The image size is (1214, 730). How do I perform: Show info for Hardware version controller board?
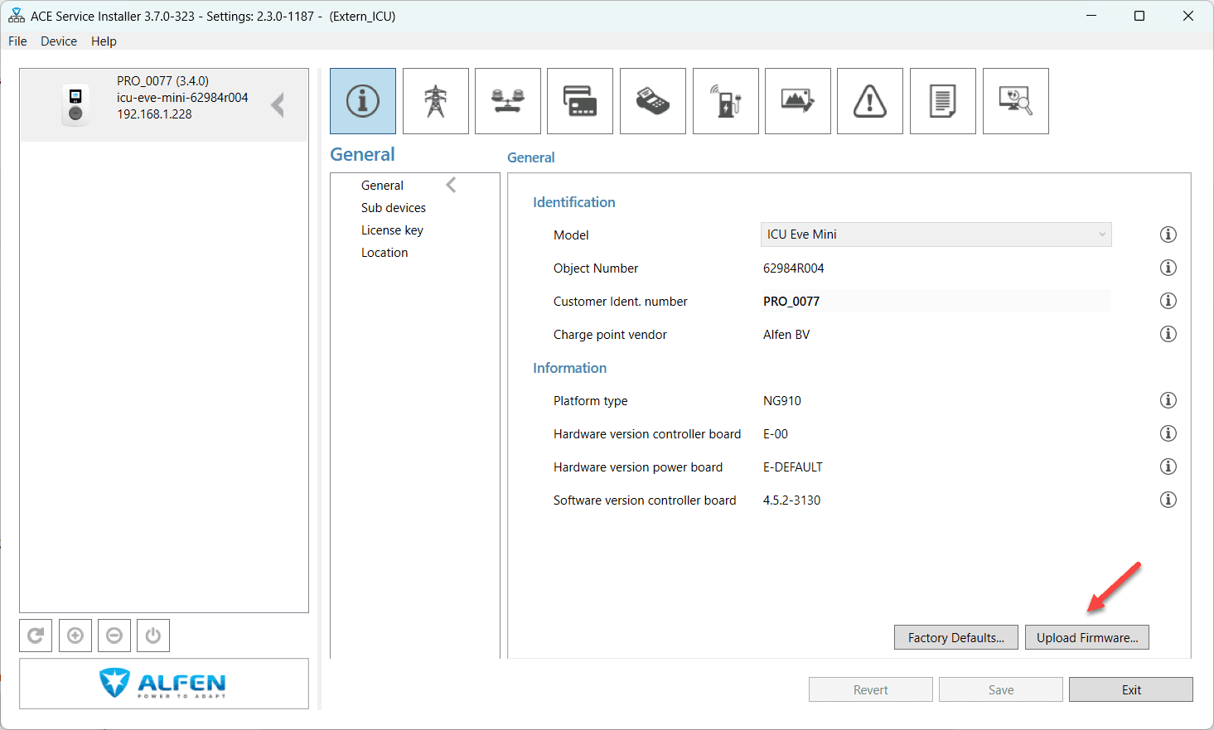click(1168, 433)
